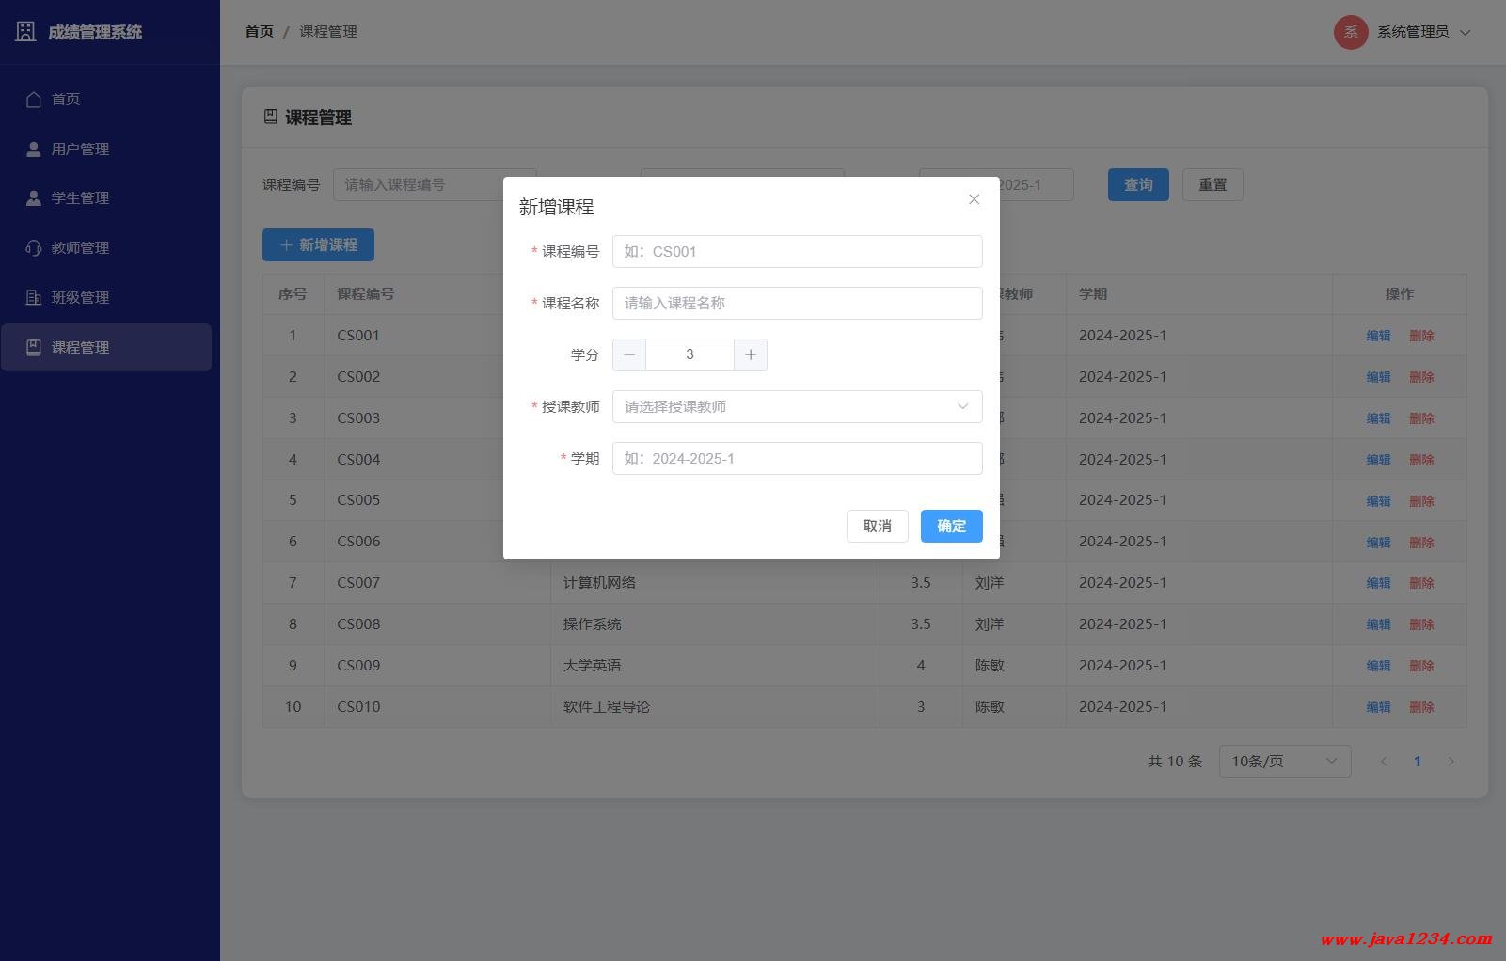
Task: Click the next page arrow in pagination
Action: [x=1451, y=762]
